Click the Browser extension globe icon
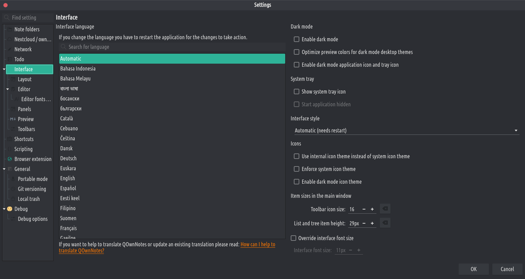Image resolution: width=525 pixels, height=279 pixels. point(10,159)
